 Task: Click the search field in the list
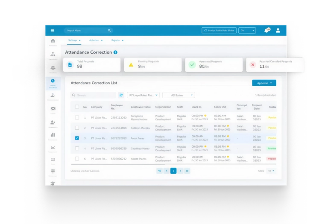pos(95,95)
